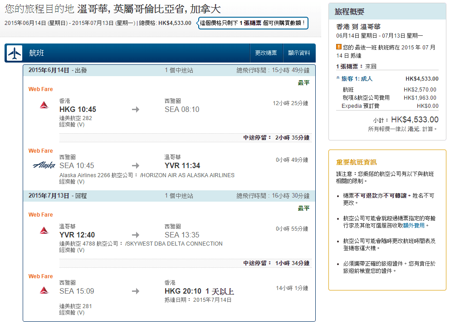Click the Alaska Airlines logo

[x=44, y=165]
